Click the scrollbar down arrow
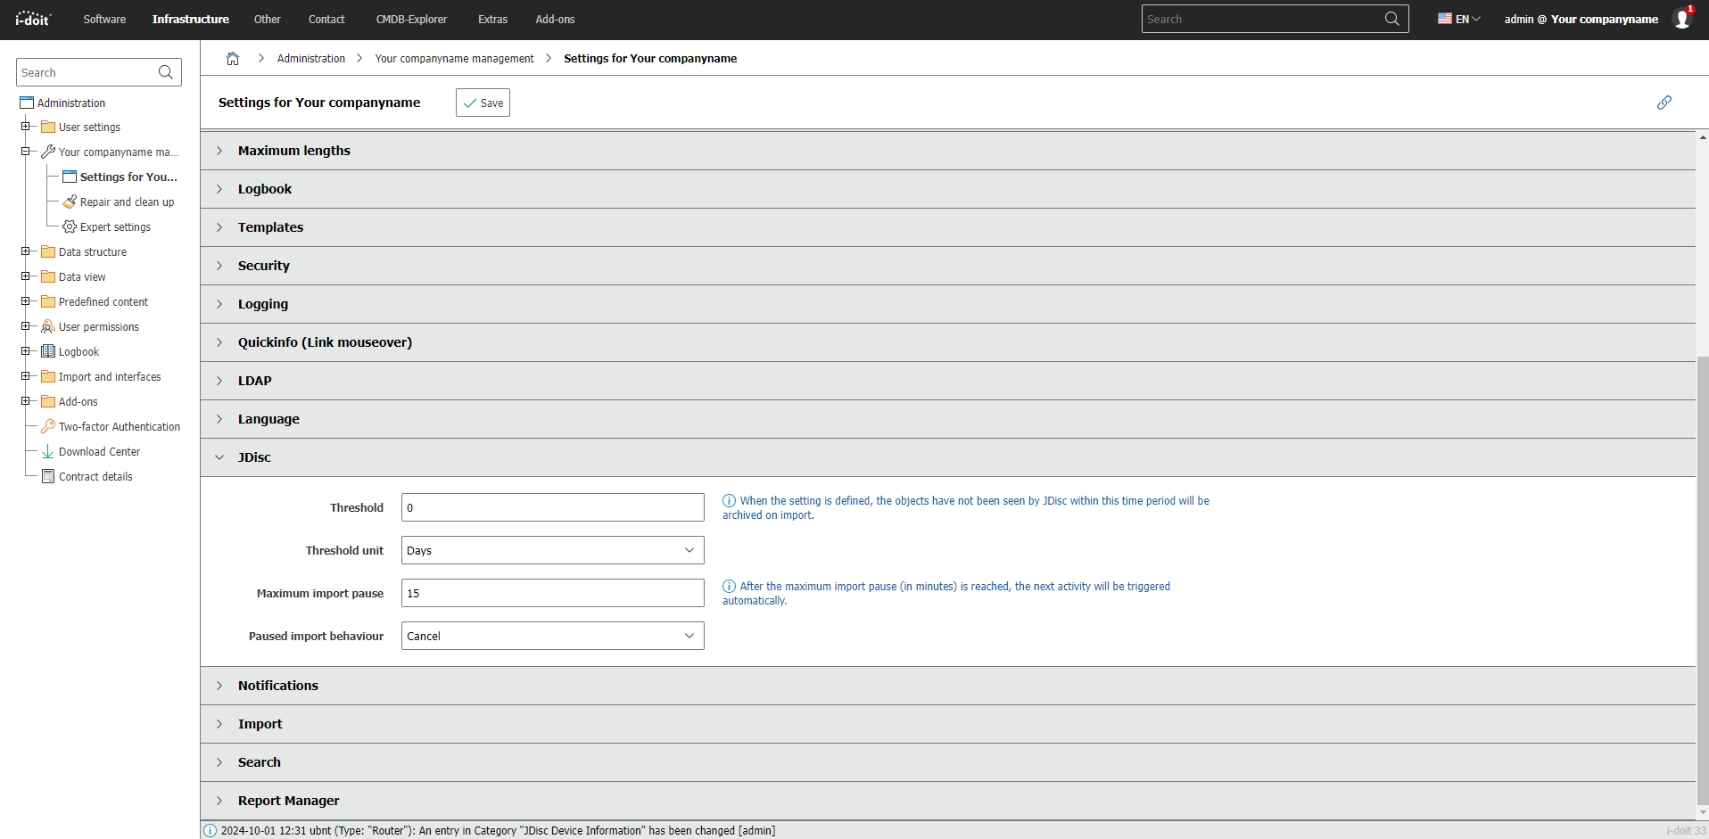 (x=1703, y=812)
